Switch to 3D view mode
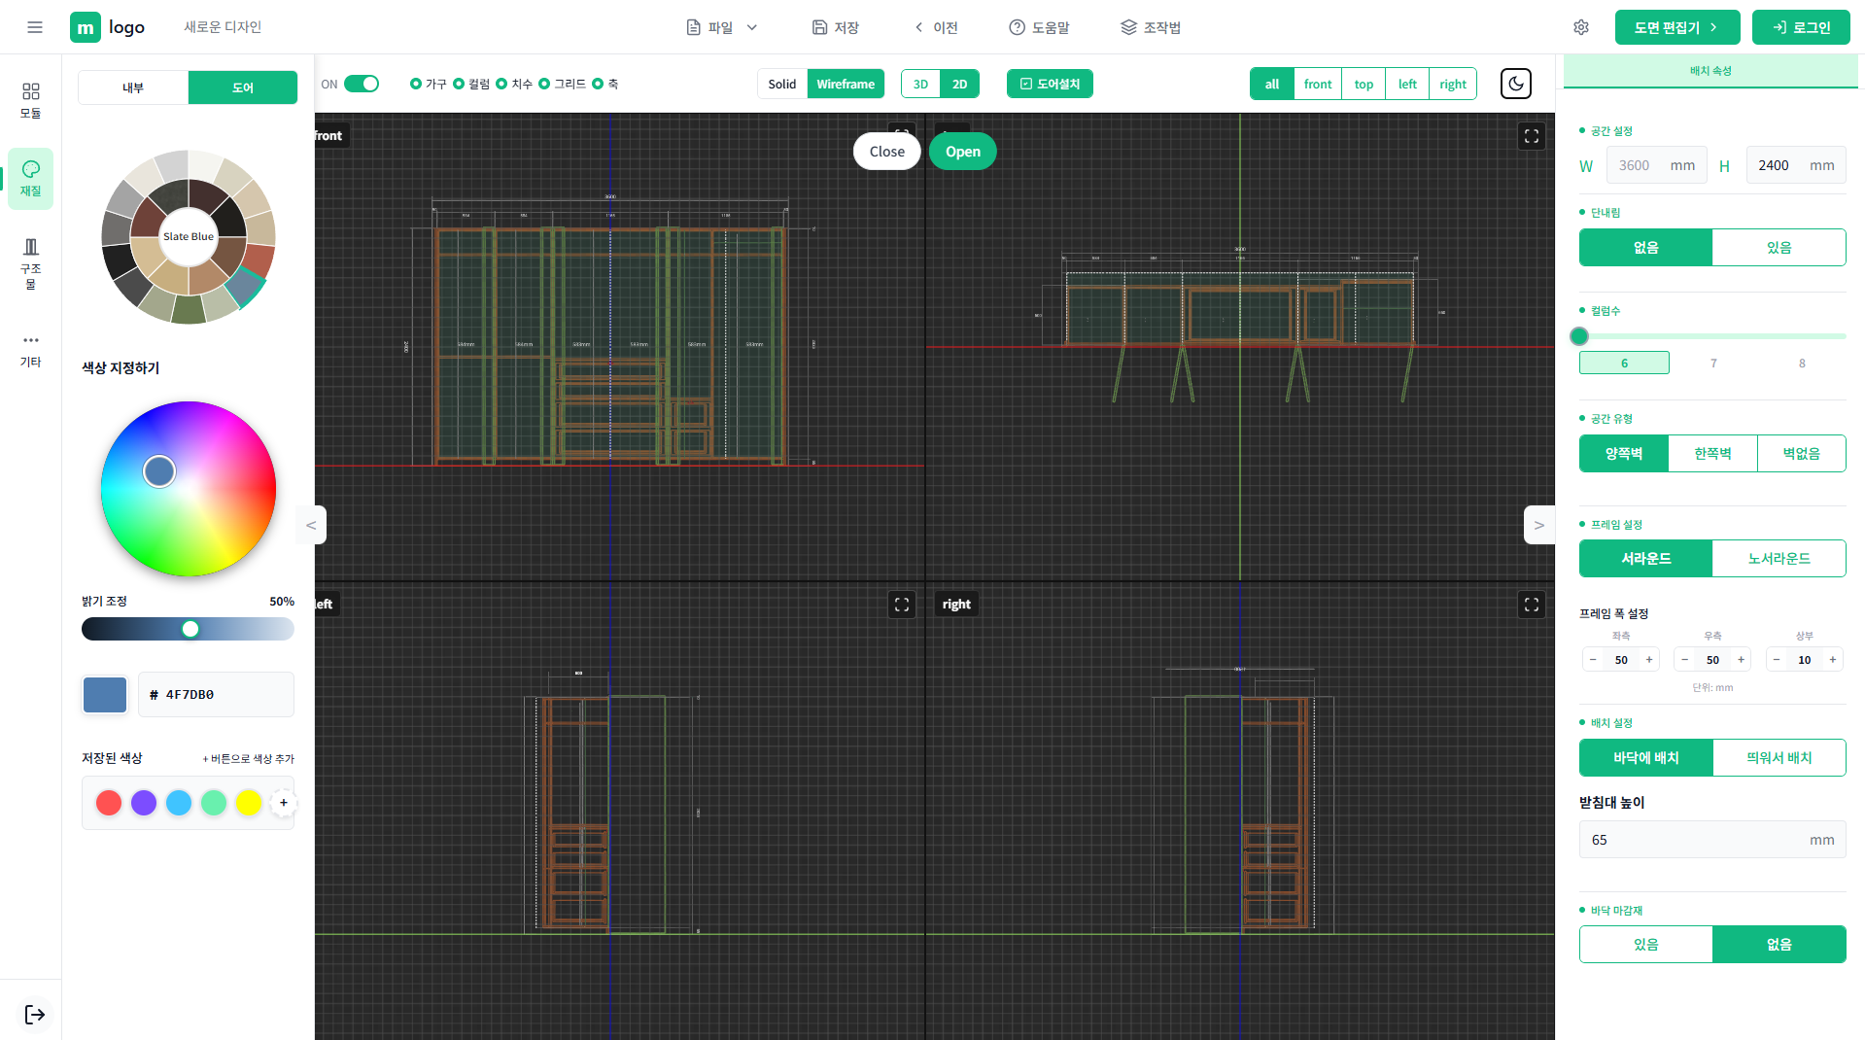The width and height of the screenshot is (1865, 1040). [920, 84]
